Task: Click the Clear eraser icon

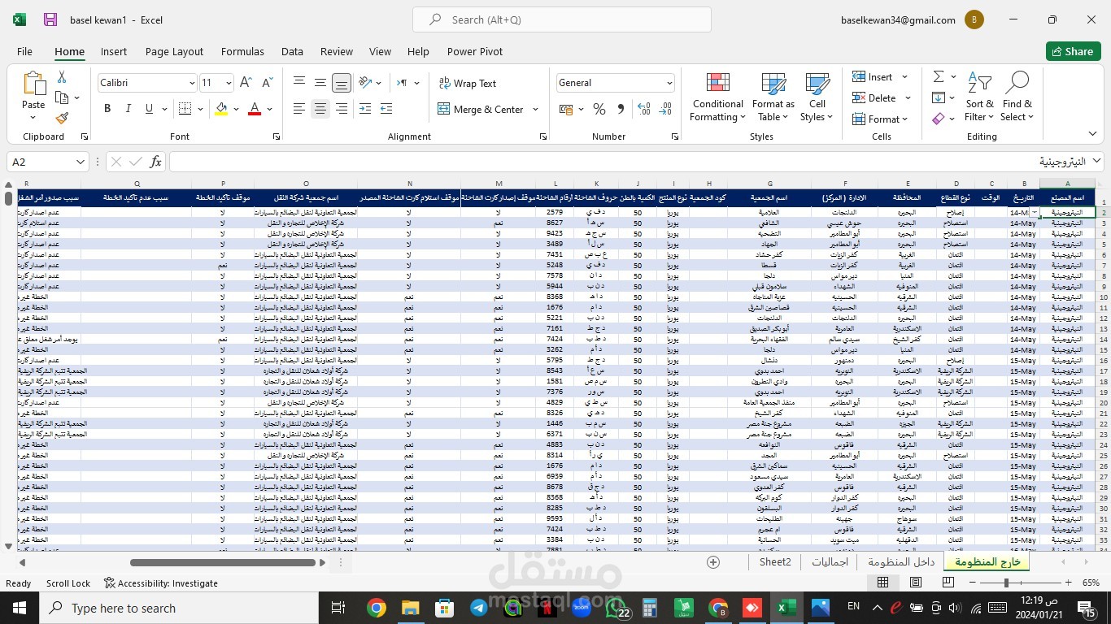Action: pyautogui.click(x=939, y=119)
